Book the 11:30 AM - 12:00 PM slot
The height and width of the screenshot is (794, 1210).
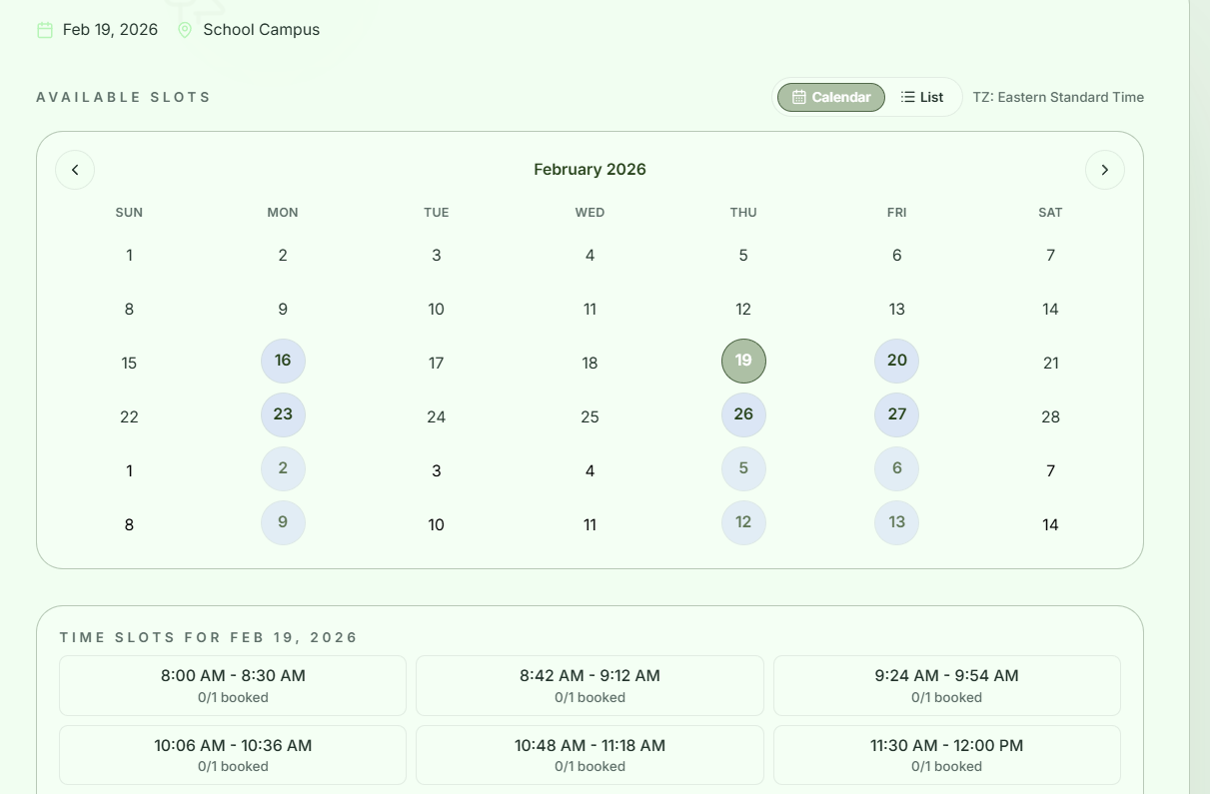[947, 755]
